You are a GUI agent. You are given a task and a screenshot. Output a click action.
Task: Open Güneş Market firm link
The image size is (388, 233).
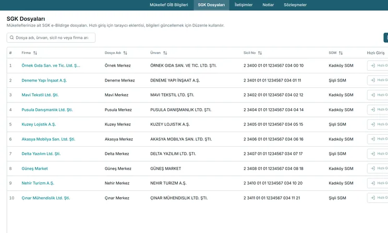coord(34,169)
